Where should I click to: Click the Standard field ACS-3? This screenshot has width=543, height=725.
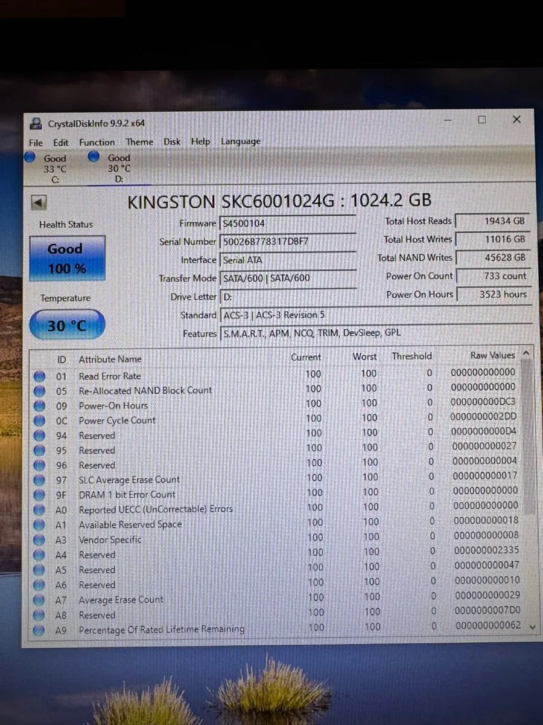pos(375,315)
